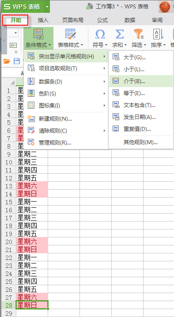The width and height of the screenshot is (174, 317).
Task: Open 管理规则(R)... entry
Action: tap(66, 143)
